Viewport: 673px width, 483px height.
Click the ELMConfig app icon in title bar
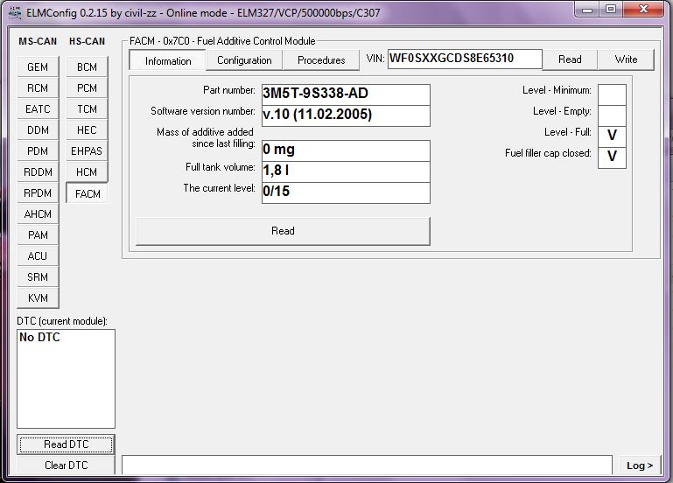(14, 9)
